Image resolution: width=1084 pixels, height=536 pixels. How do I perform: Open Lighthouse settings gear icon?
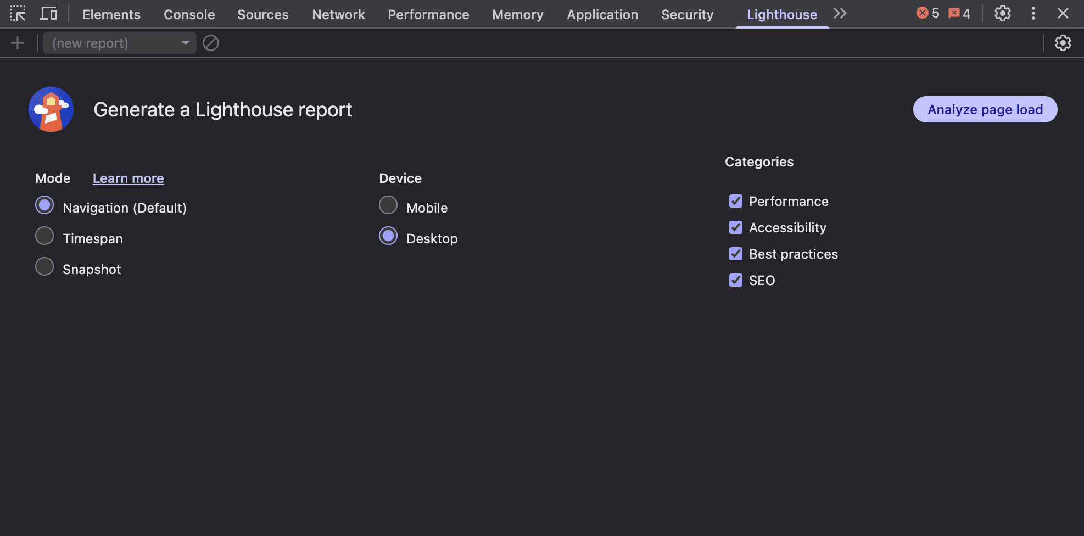(x=1063, y=43)
